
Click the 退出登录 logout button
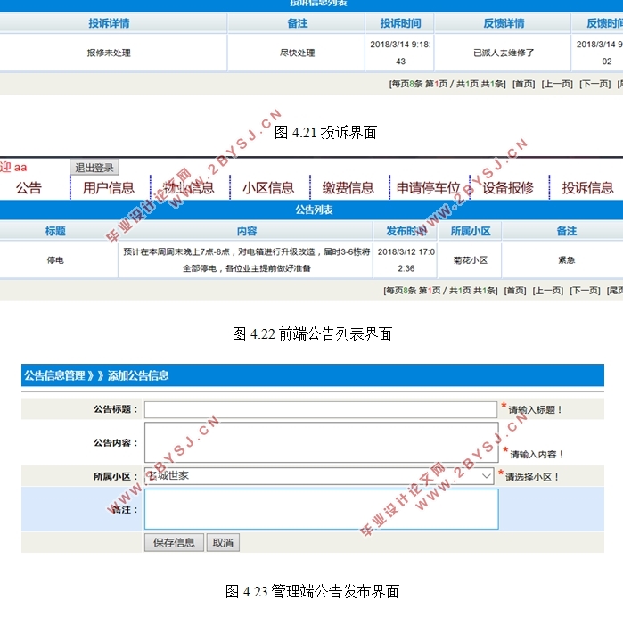click(94, 168)
